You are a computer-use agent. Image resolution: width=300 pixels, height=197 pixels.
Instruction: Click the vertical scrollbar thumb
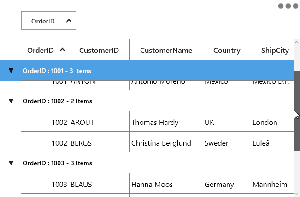[x=297, y=111]
